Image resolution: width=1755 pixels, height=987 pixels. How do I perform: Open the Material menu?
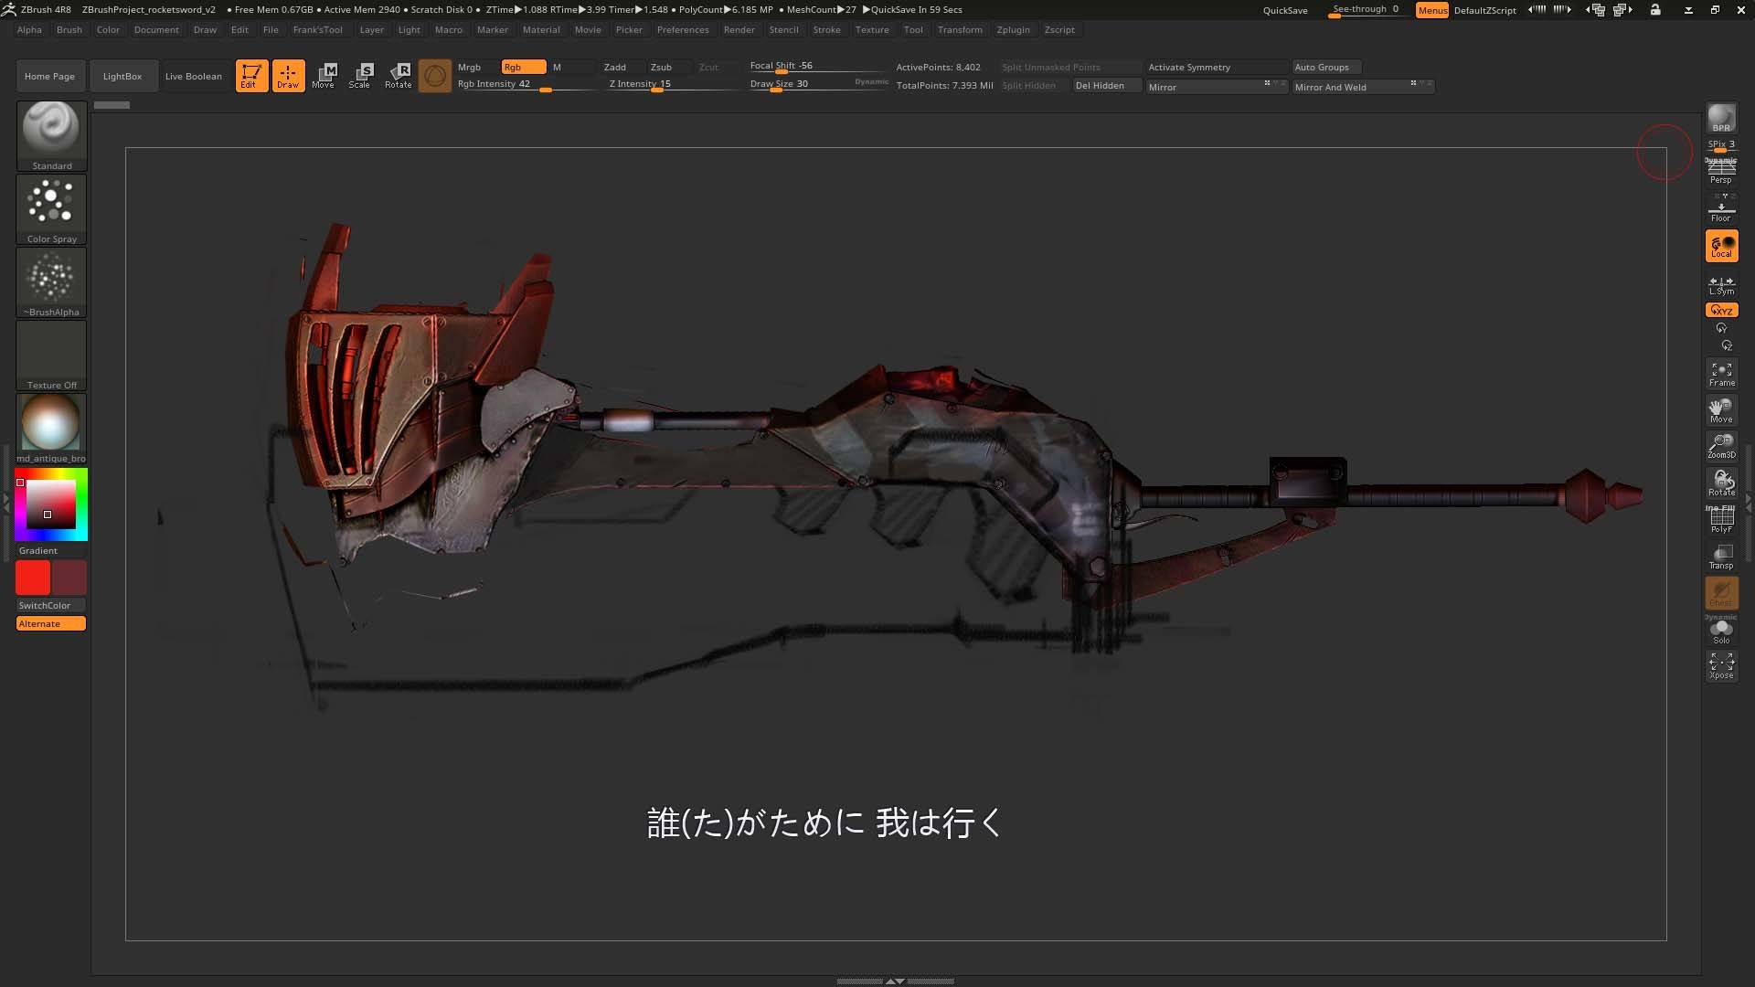pos(541,29)
